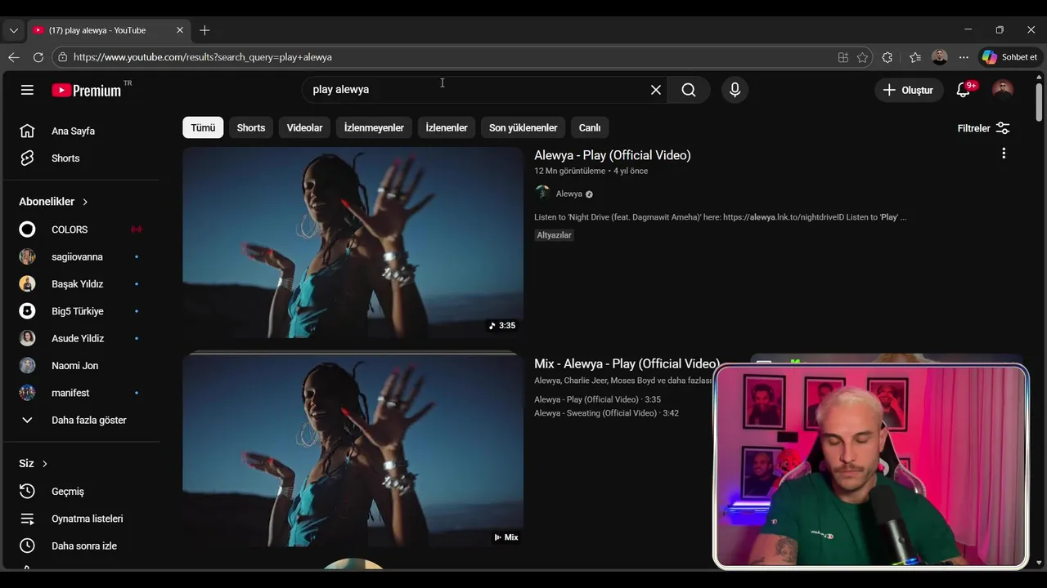Select the İzlenenler filter chip
Image resolution: width=1047 pixels, height=588 pixels.
[x=447, y=127]
